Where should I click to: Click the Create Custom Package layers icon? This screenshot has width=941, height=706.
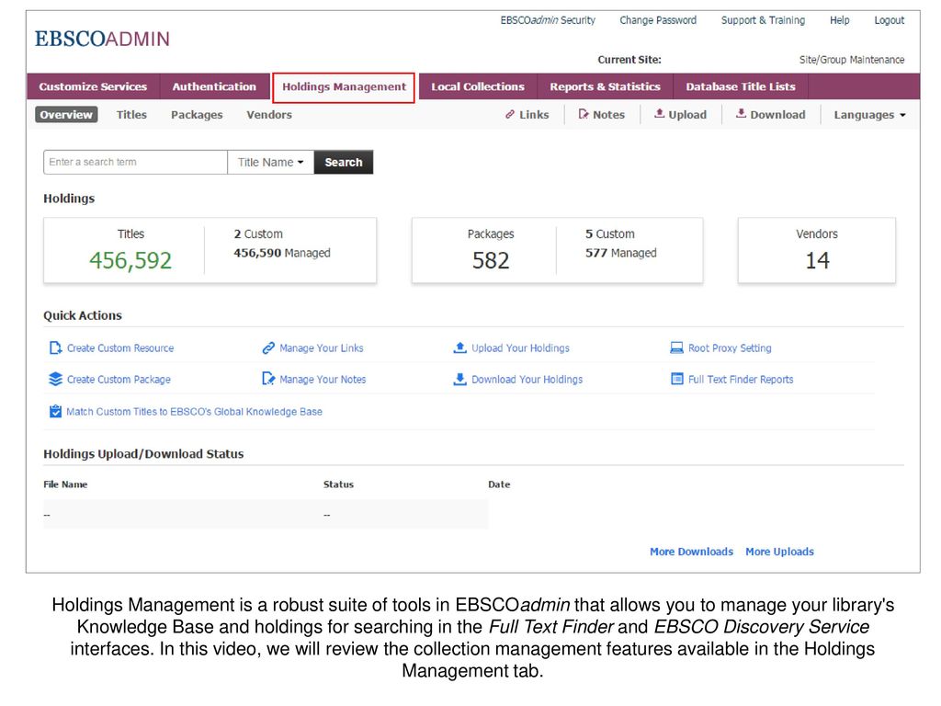click(x=55, y=379)
